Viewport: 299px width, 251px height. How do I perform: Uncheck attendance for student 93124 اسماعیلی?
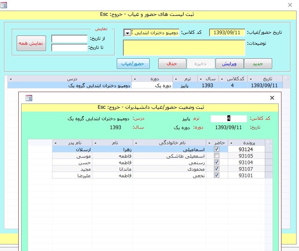coord(216,149)
